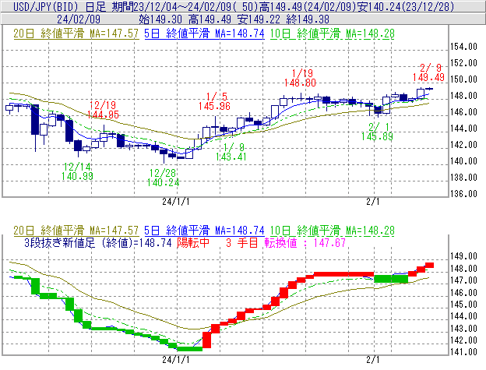The image size is (486, 370).
Task: Click the lower chart 5日 MA=148.74 legend
Action: (204, 231)
